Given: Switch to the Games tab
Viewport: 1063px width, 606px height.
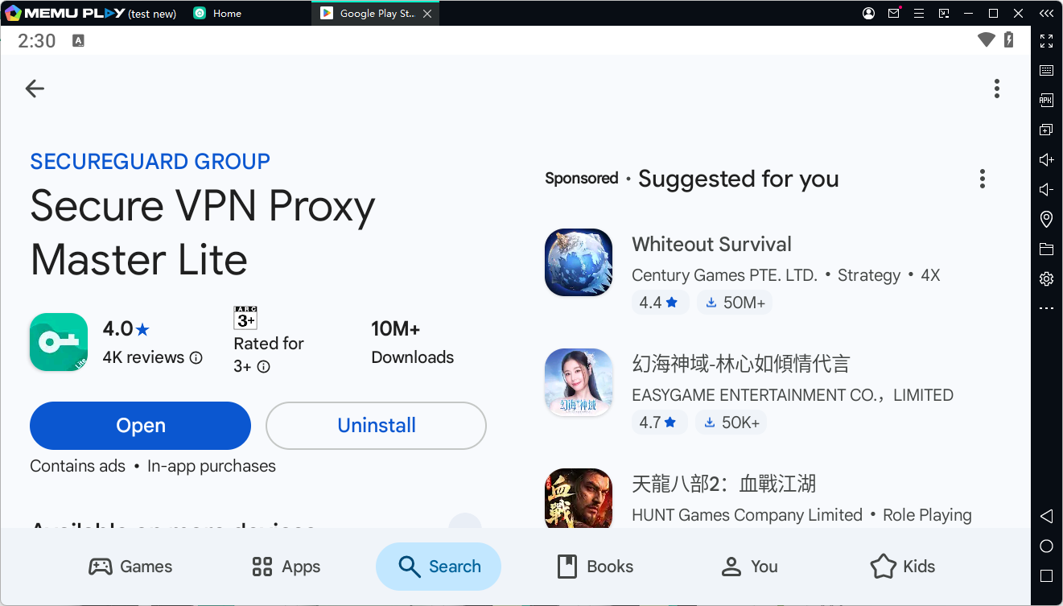Looking at the screenshot, I should (130, 567).
